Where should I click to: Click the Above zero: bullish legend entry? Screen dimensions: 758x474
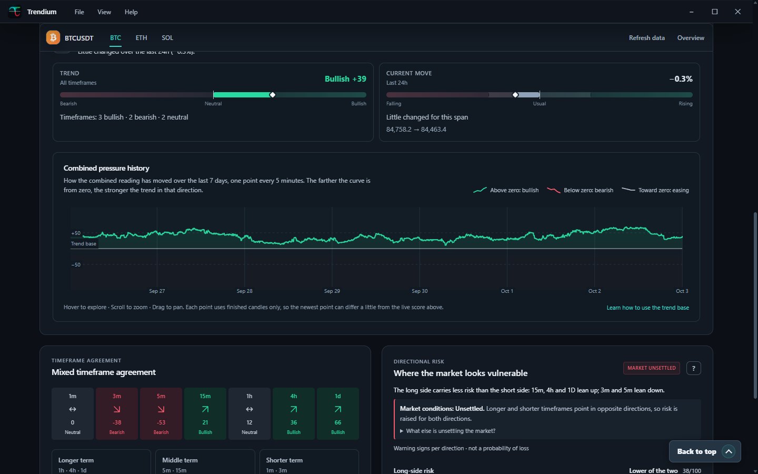click(506, 190)
